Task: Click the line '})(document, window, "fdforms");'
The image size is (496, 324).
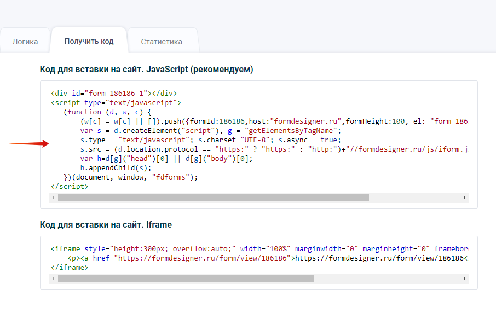Action: tap(131, 177)
